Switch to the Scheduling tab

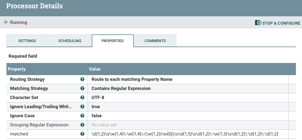70,41
